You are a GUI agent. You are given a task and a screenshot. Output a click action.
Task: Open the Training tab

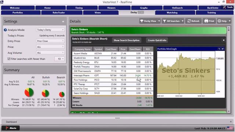coord(214,12)
